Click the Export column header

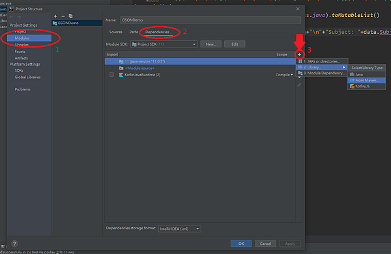[112, 54]
